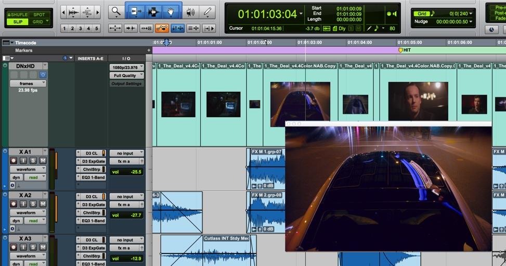Select the Scrubber speaker tool

click(x=190, y=12)
